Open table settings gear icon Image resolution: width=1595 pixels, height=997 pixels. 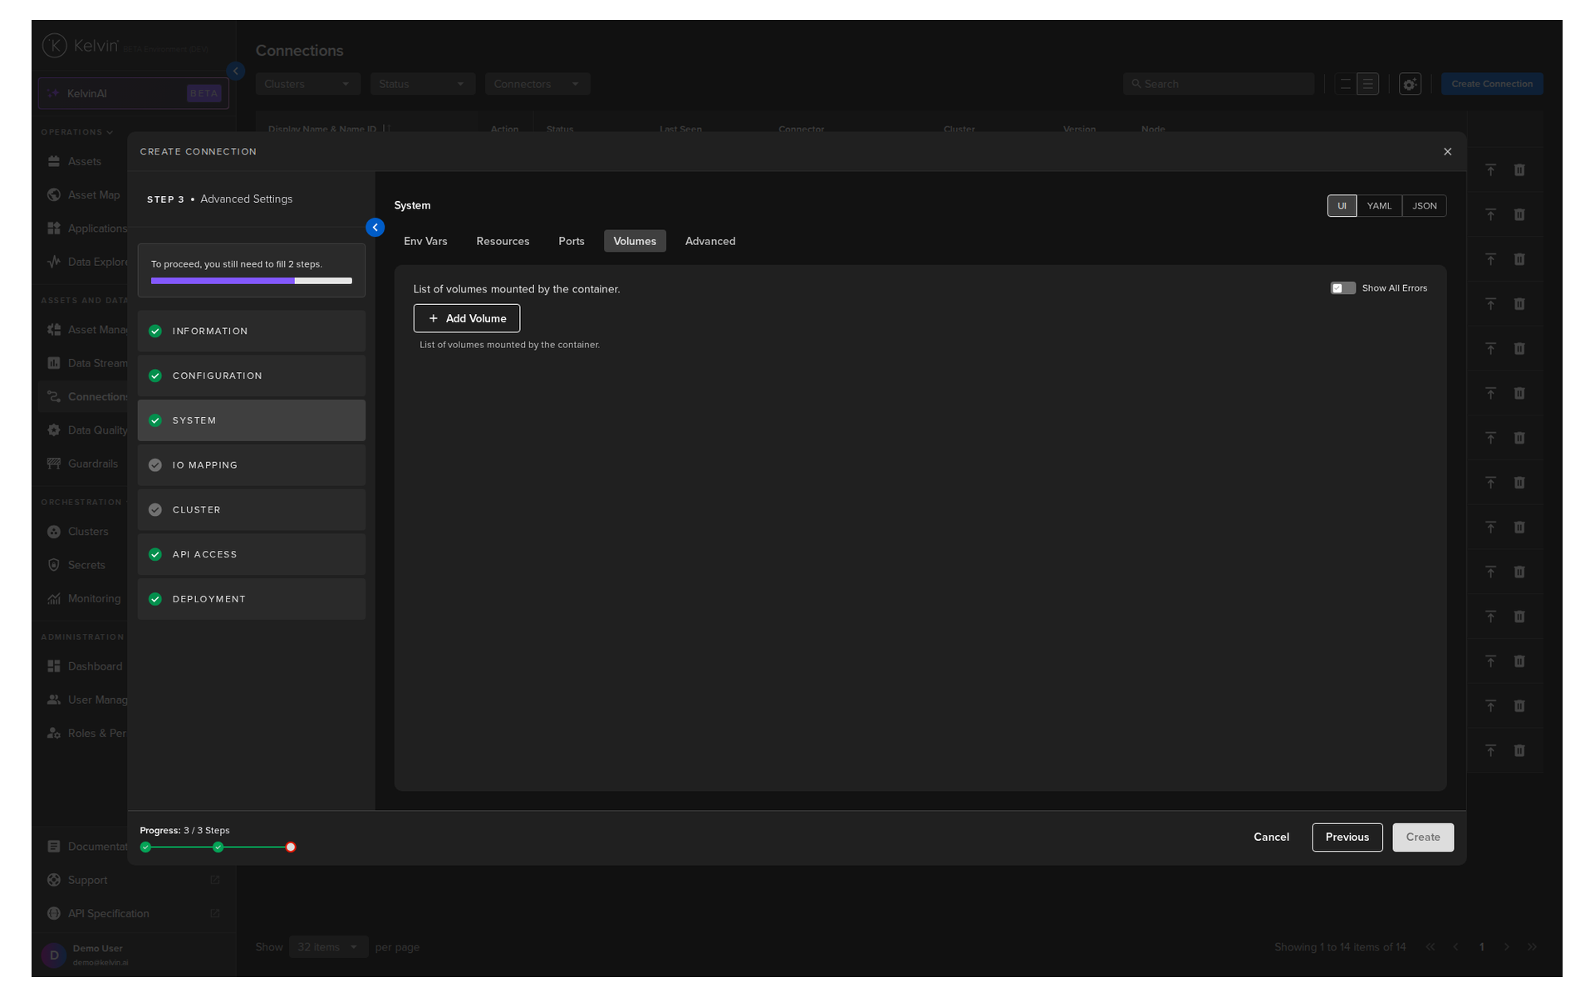[x=1410, y=84]
